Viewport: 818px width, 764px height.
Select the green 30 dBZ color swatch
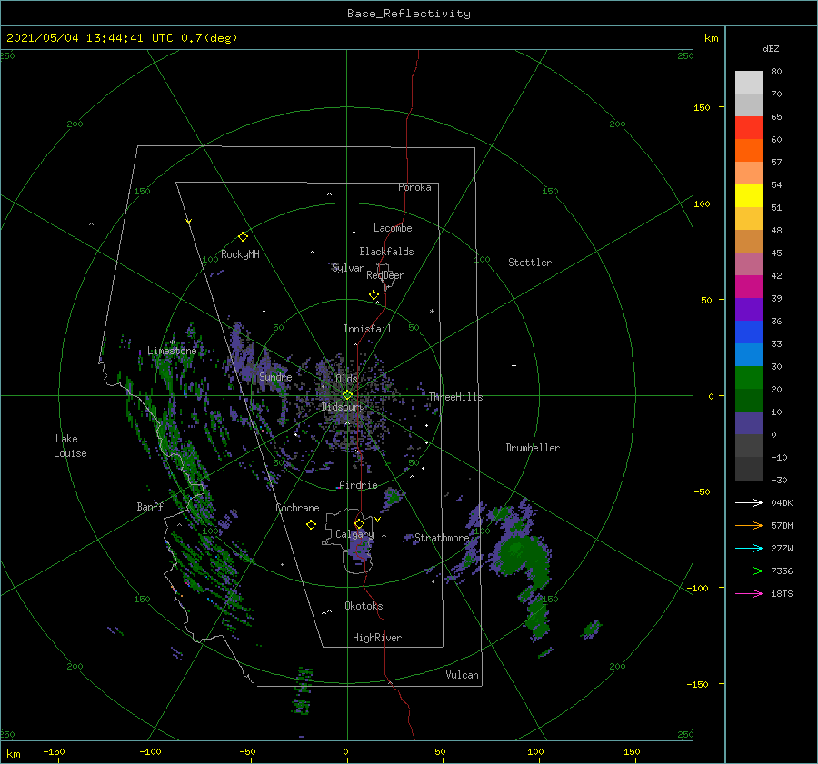pos(749,378)
